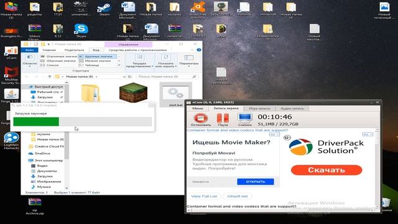Open the quick access toolbar customize arrow

[49, 44]
